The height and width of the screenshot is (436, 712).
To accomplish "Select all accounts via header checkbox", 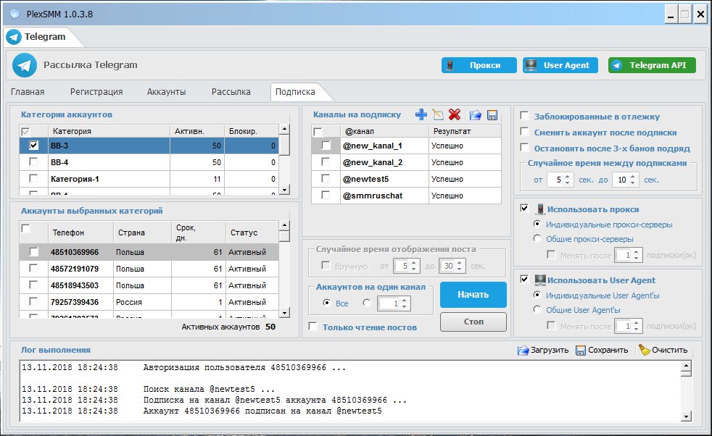I will [x=26, y=228].
